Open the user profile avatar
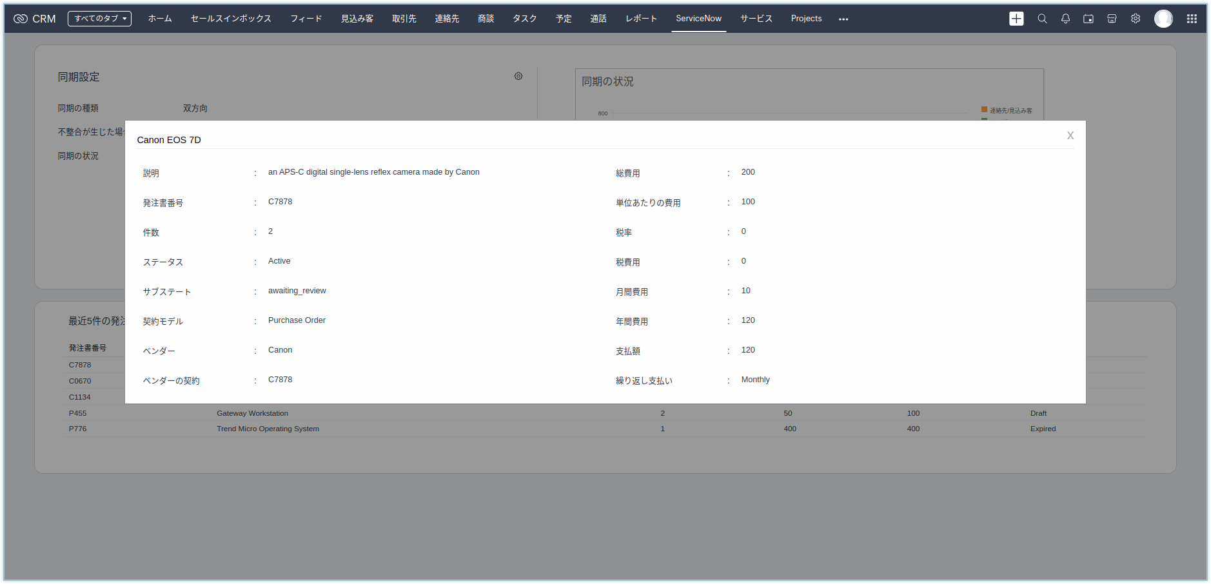Image resolution: width=1211 pixels, height=584 pixels. [x=1163, y=19]
